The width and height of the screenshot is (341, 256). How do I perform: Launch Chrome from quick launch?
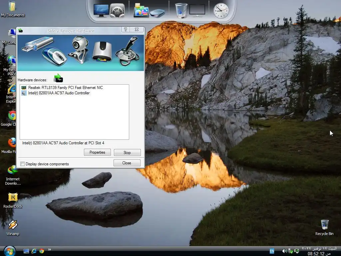pos(42,251)
